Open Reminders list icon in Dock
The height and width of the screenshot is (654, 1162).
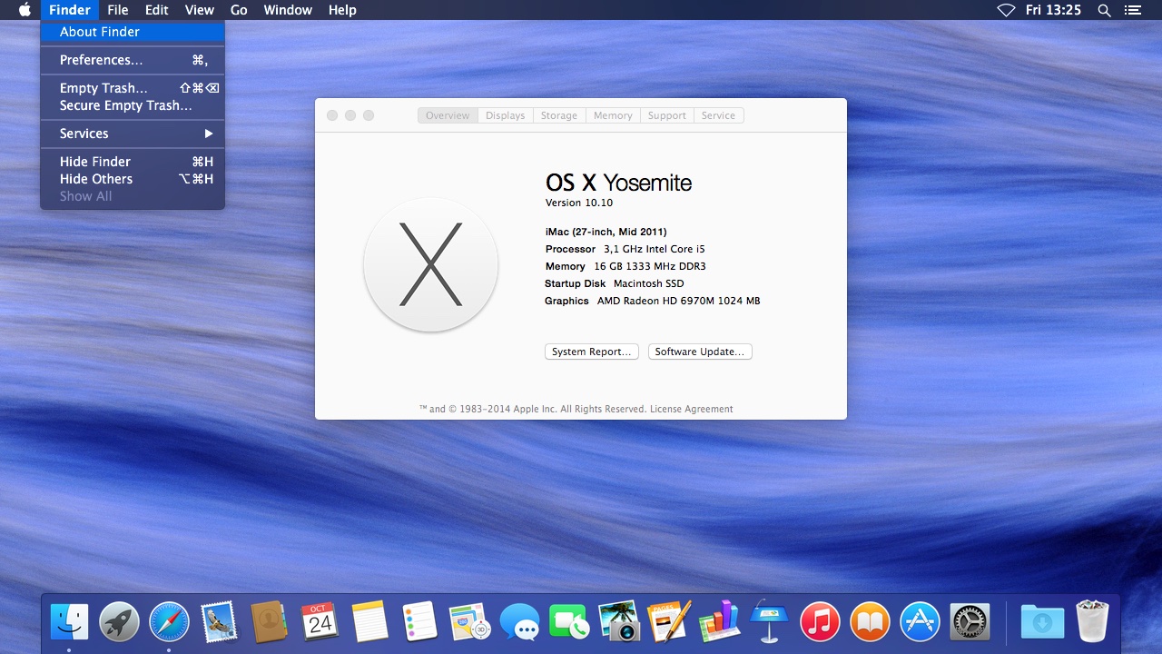[x=419, y=622]
